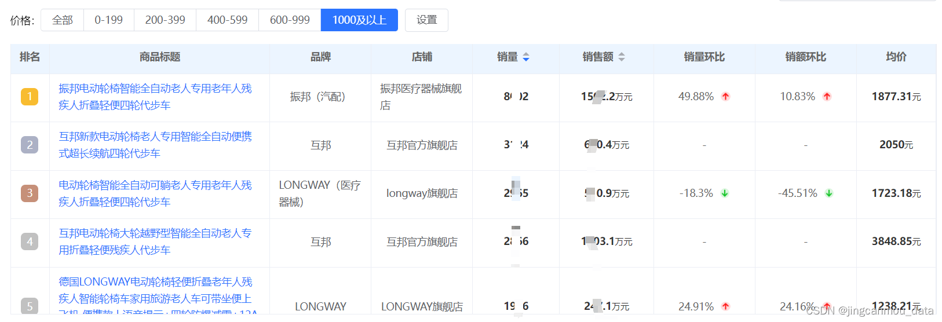Click the brand cell LONGWAY（医疗器械）
942x322 pixels.
click(320, 193)
